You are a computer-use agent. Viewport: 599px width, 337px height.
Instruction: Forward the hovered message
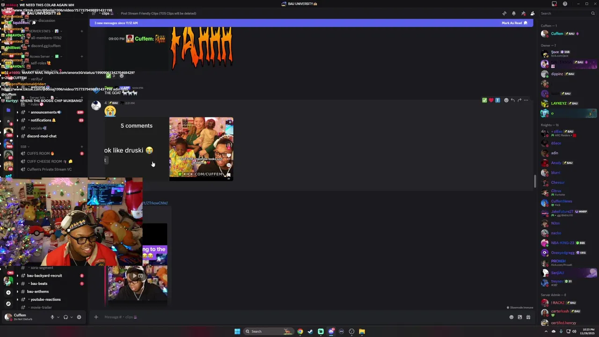tap(519, 100)
